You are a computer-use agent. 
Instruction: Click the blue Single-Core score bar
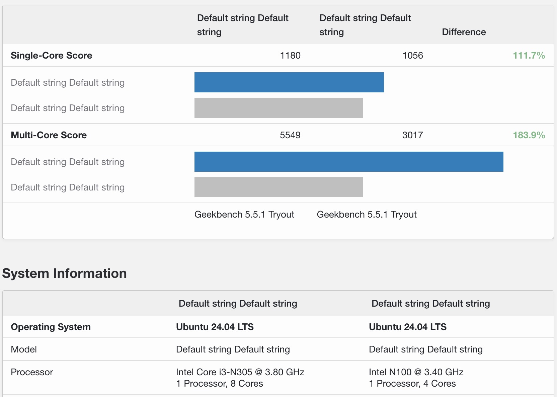289,82
